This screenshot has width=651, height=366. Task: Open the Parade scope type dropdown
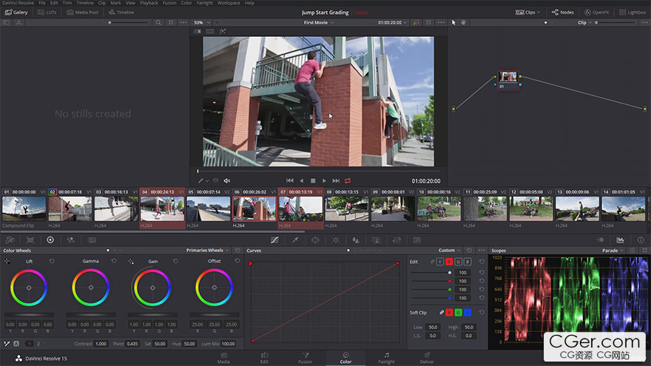(x=613, y=251)
